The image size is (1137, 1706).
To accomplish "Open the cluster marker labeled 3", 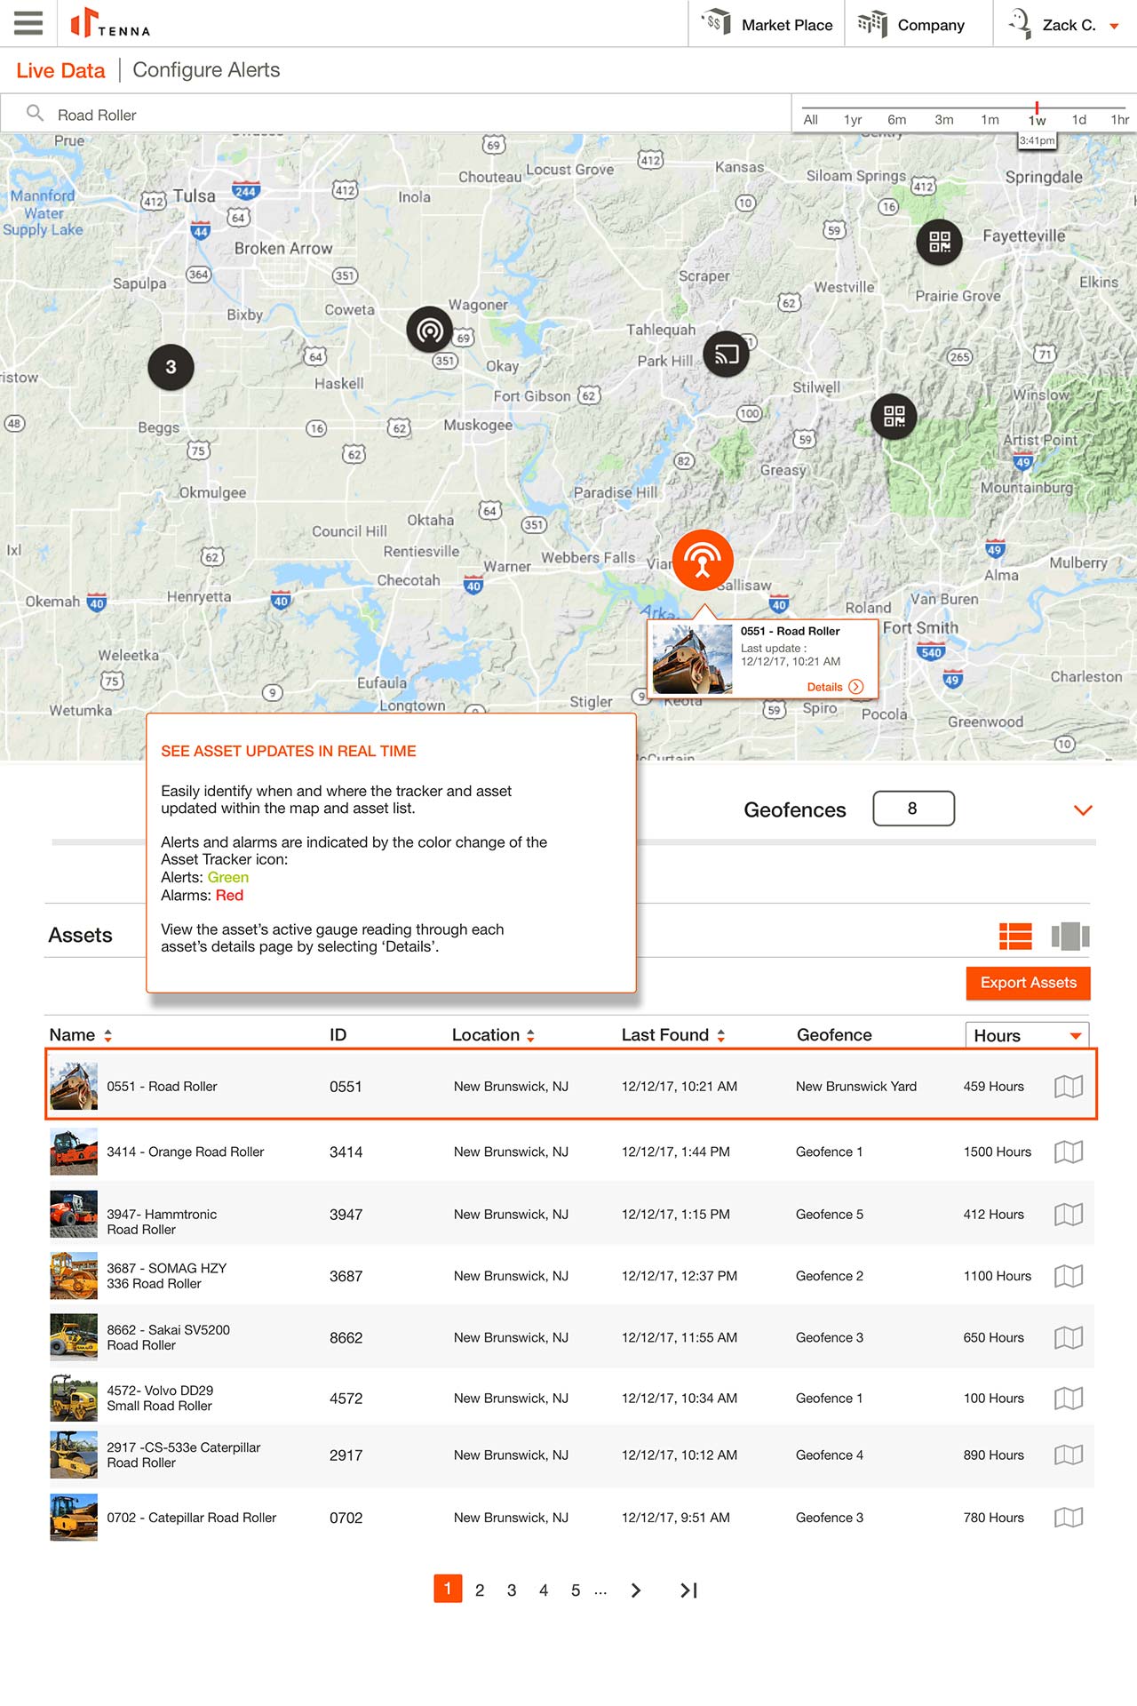I will (x=171, y=367).
